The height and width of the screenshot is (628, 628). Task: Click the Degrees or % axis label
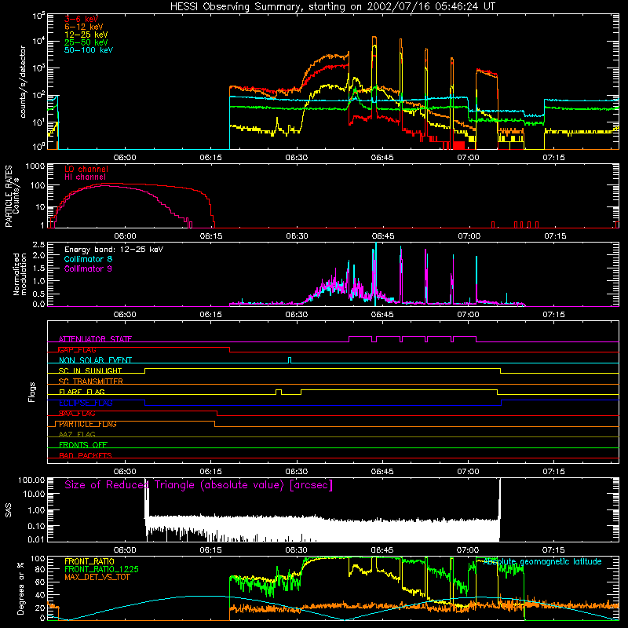(21, 588)
